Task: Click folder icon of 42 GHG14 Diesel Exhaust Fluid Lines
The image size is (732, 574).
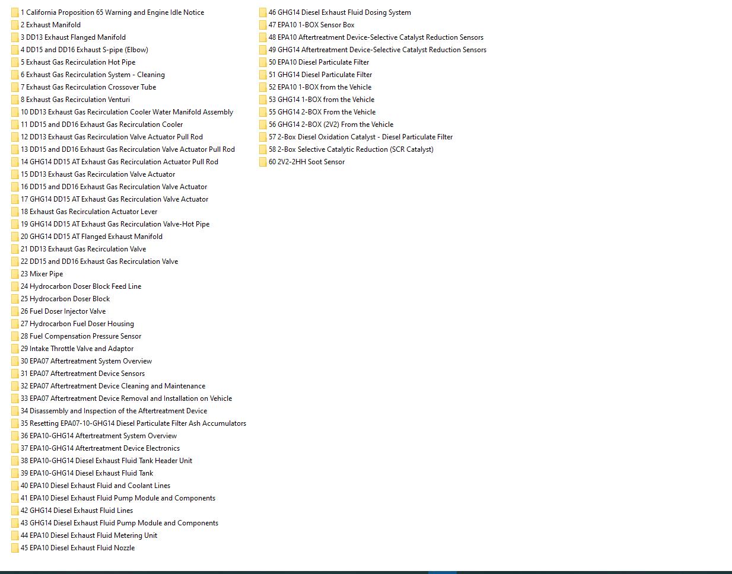Action: coord(15,511)
